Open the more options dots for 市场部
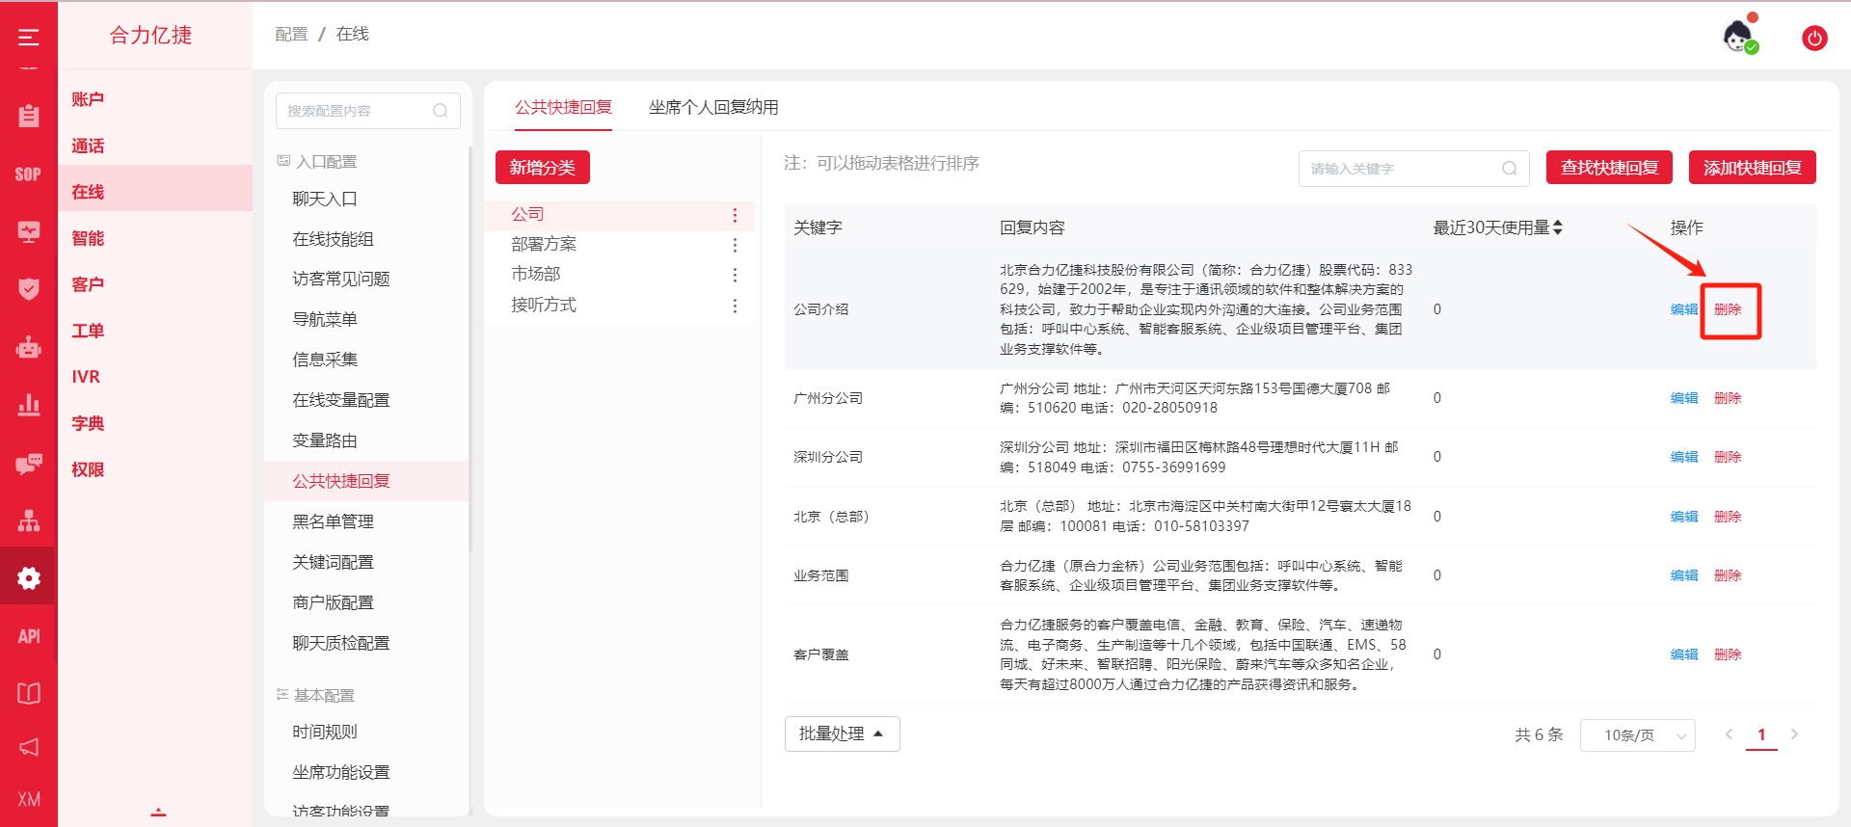 coord(735,275)
